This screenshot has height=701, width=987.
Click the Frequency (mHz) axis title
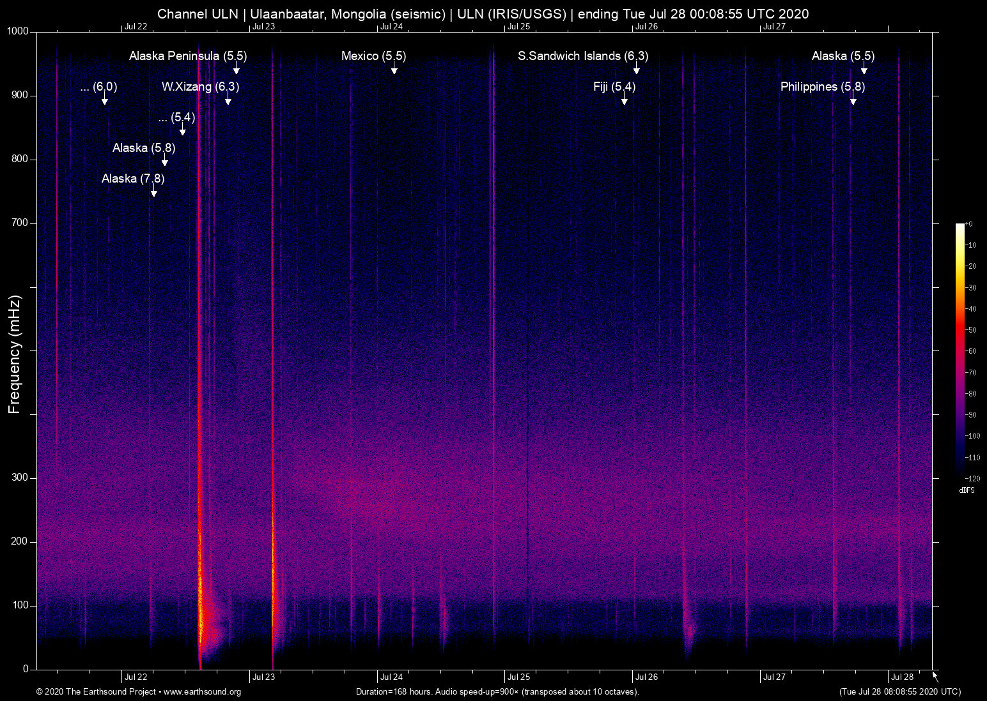15,354
